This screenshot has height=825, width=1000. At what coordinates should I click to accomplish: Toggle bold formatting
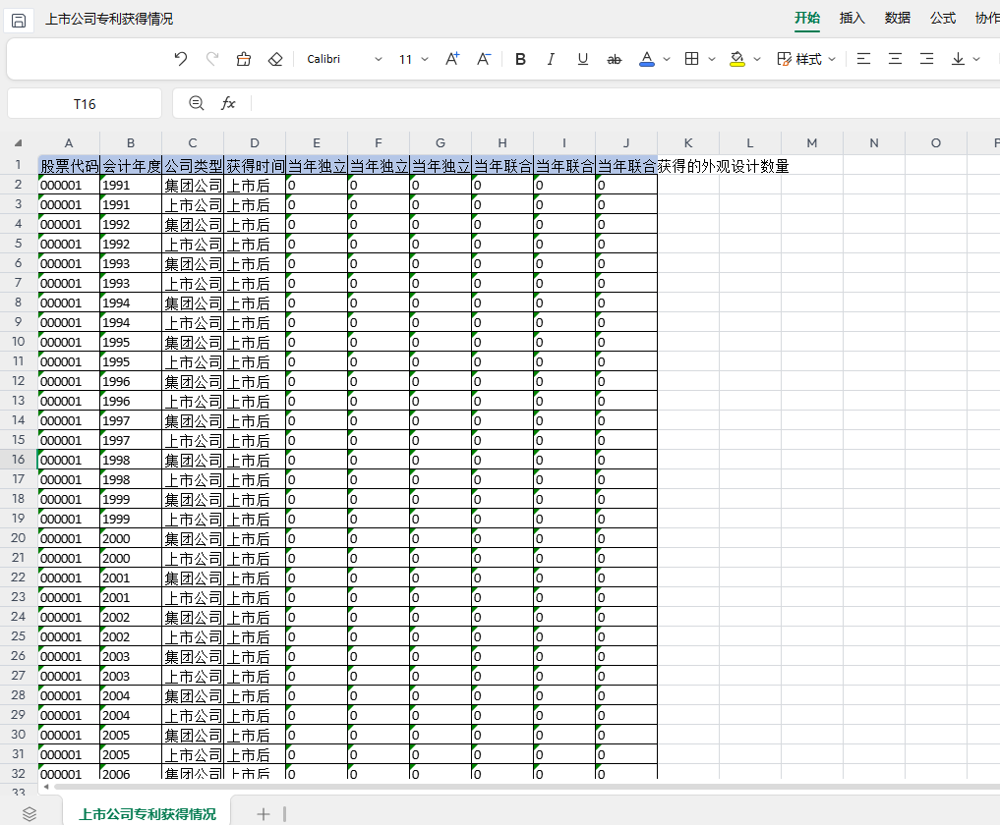coord(520,59)
